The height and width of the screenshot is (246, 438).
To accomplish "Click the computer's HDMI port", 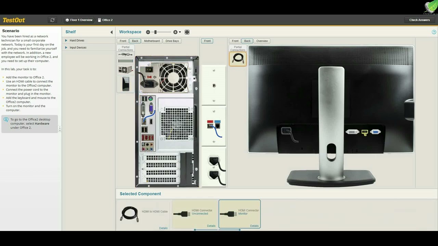I will tap(151, 121).
